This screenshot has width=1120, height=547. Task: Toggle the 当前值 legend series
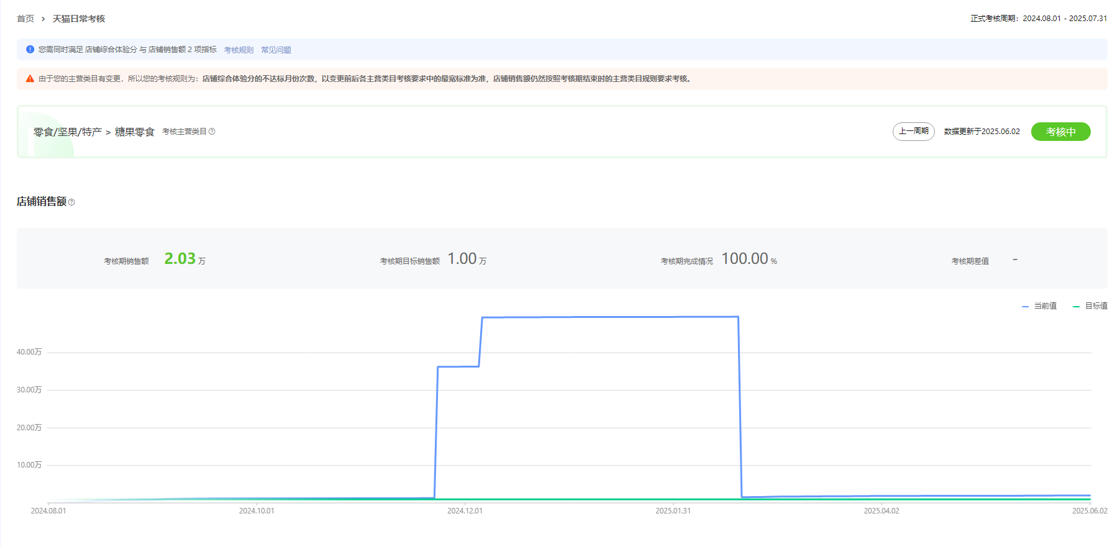click(1039, 306)
